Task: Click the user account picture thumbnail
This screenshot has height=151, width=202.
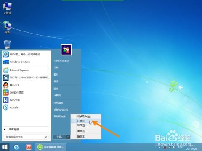Action: [66, 50]
